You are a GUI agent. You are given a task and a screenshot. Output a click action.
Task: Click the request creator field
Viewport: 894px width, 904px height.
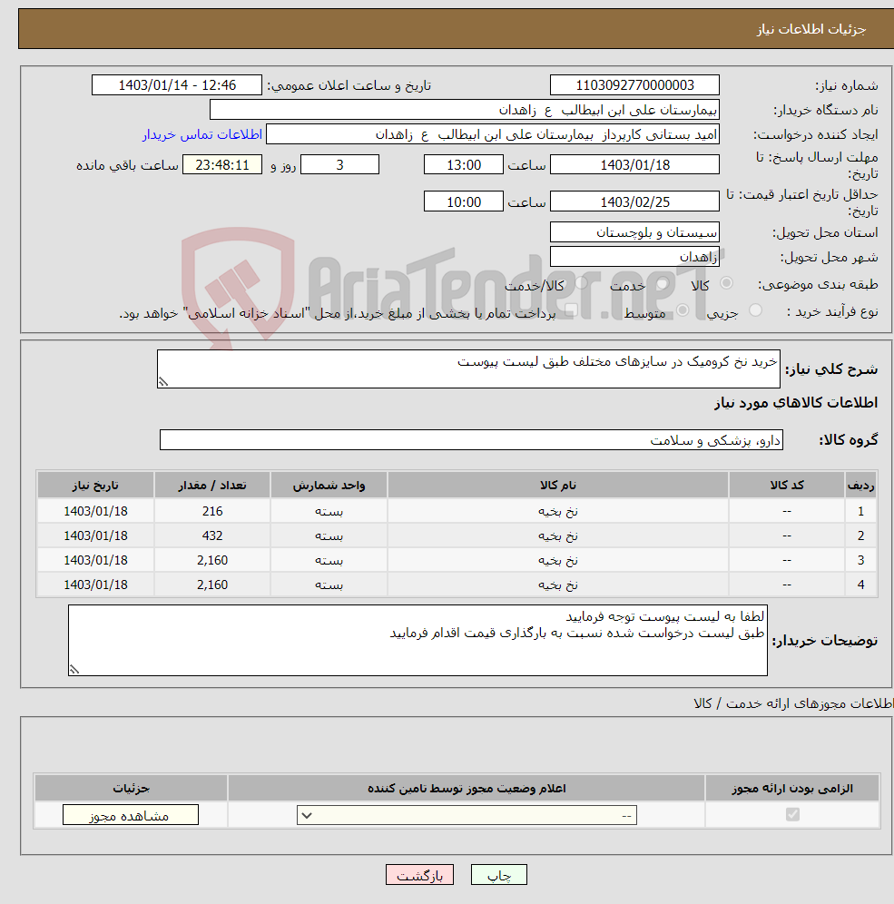[492, 134]
